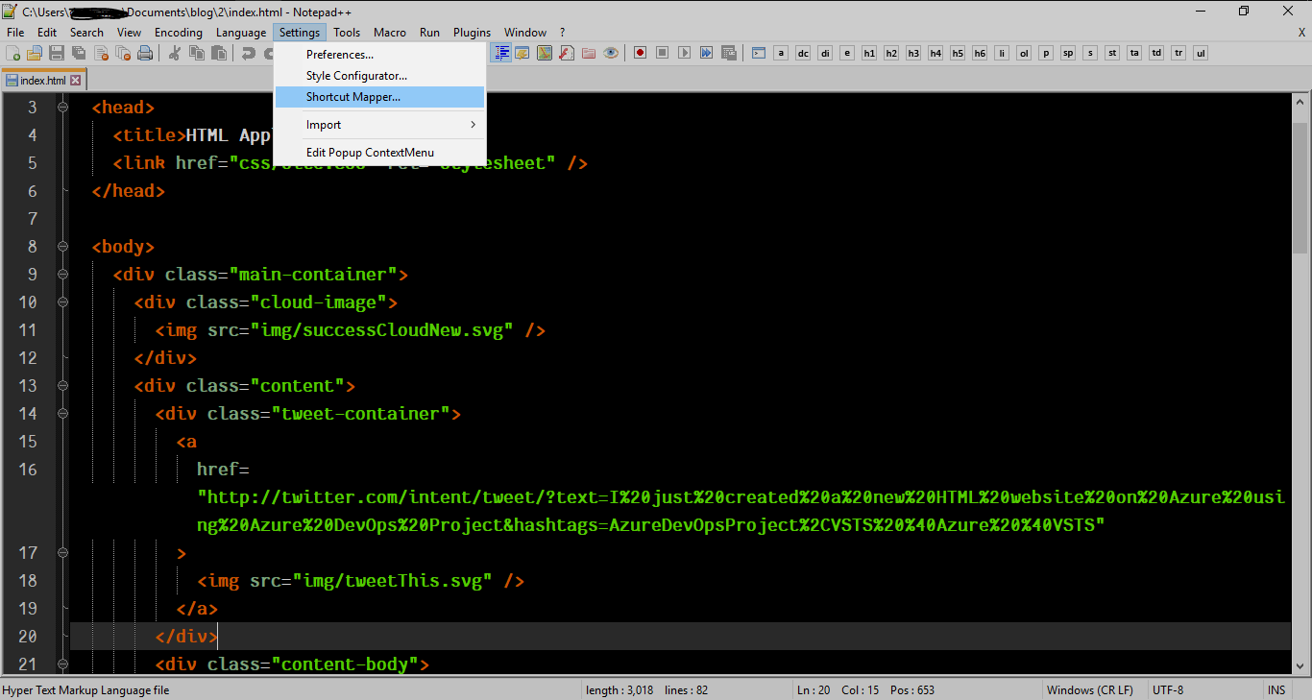The height and width of the screenshot is (700, 1312).
Task: Toggle word wrap mode
Action: 522,53
